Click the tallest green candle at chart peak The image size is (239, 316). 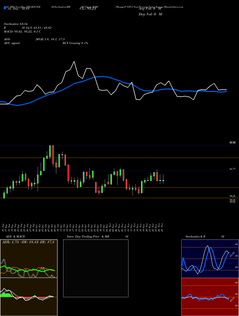(x=50, y=151)
